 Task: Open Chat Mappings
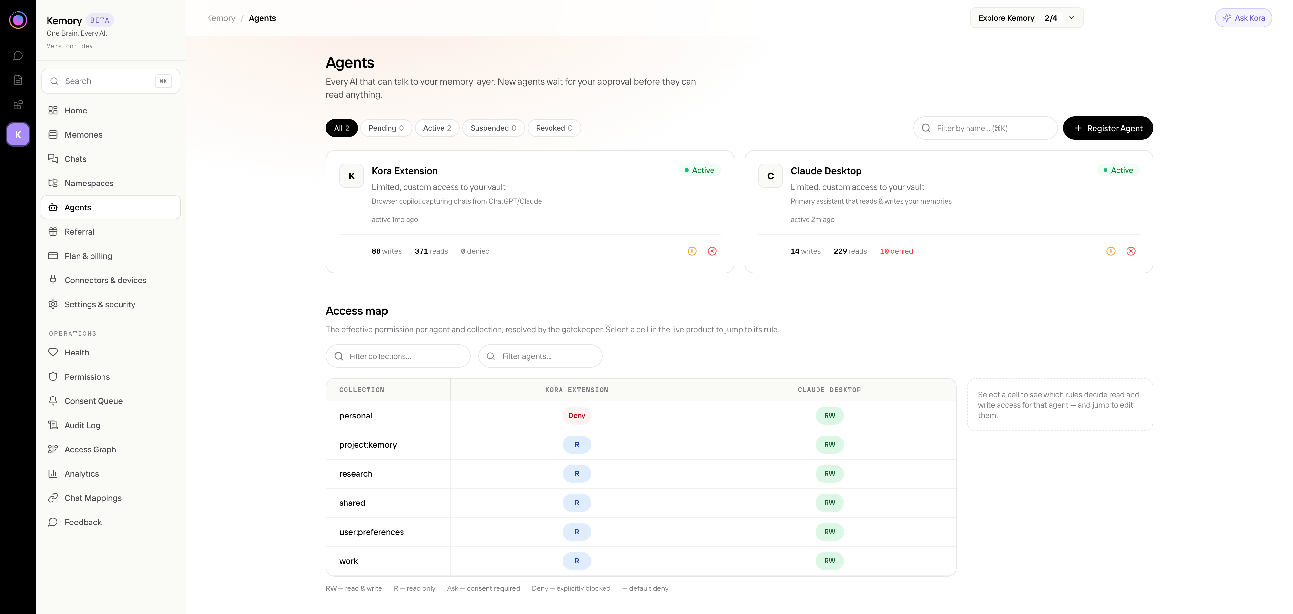click(111, 498)
